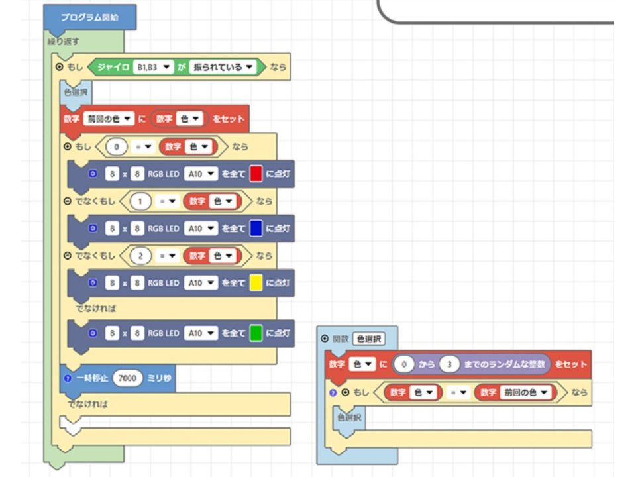Click the gear icon on the 色 = 前回の色 もし block

click(x=345, y=392)
